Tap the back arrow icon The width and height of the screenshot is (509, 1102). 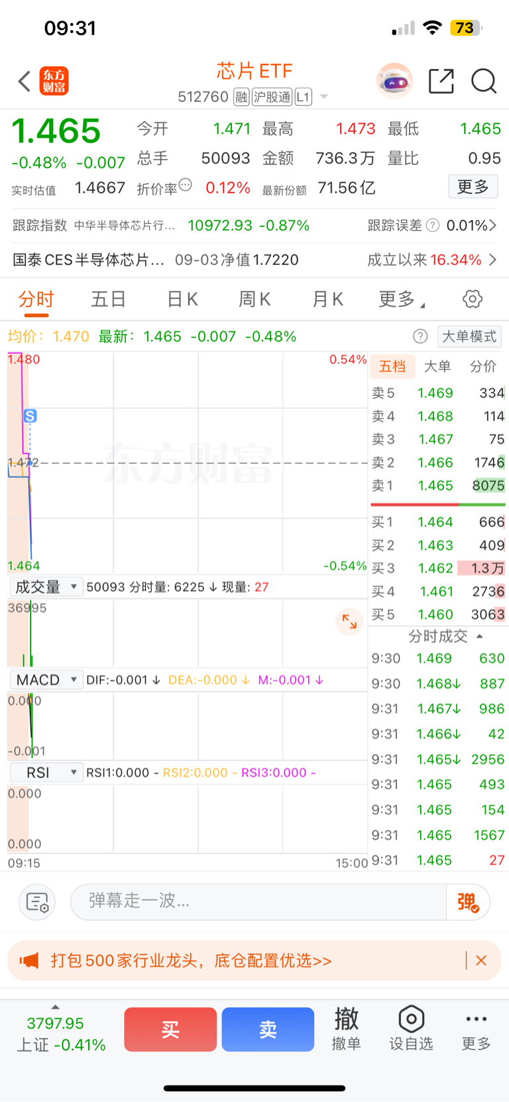click(x=25, y=82)
